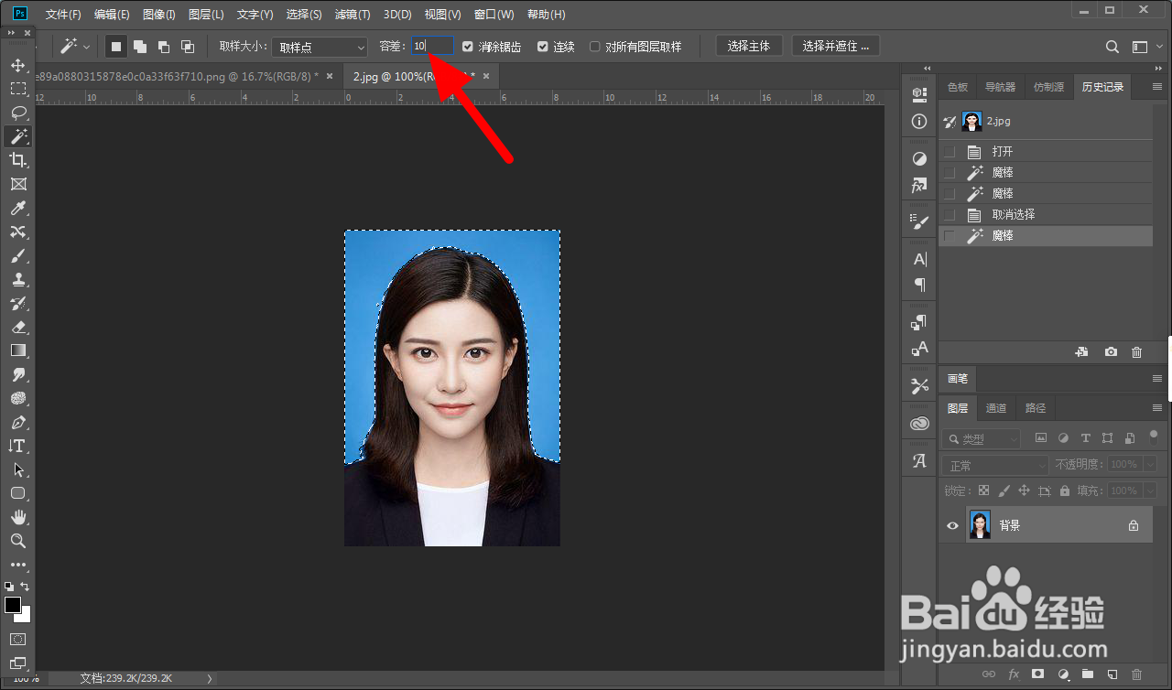Select the Gradient tool

[17, 350]
